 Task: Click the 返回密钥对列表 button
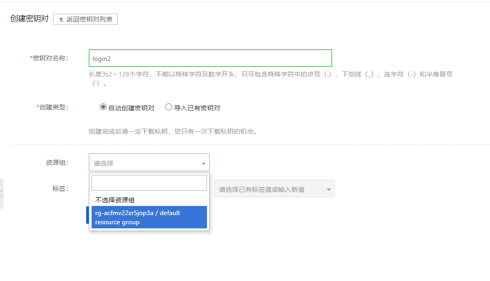85,19
